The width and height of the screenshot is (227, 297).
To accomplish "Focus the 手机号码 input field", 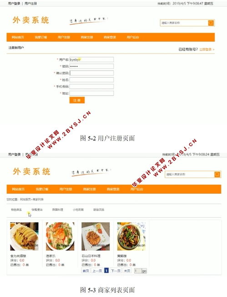I will tap(92, 86).
